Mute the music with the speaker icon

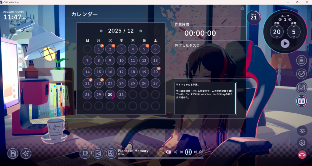click(x=168, y=152)
